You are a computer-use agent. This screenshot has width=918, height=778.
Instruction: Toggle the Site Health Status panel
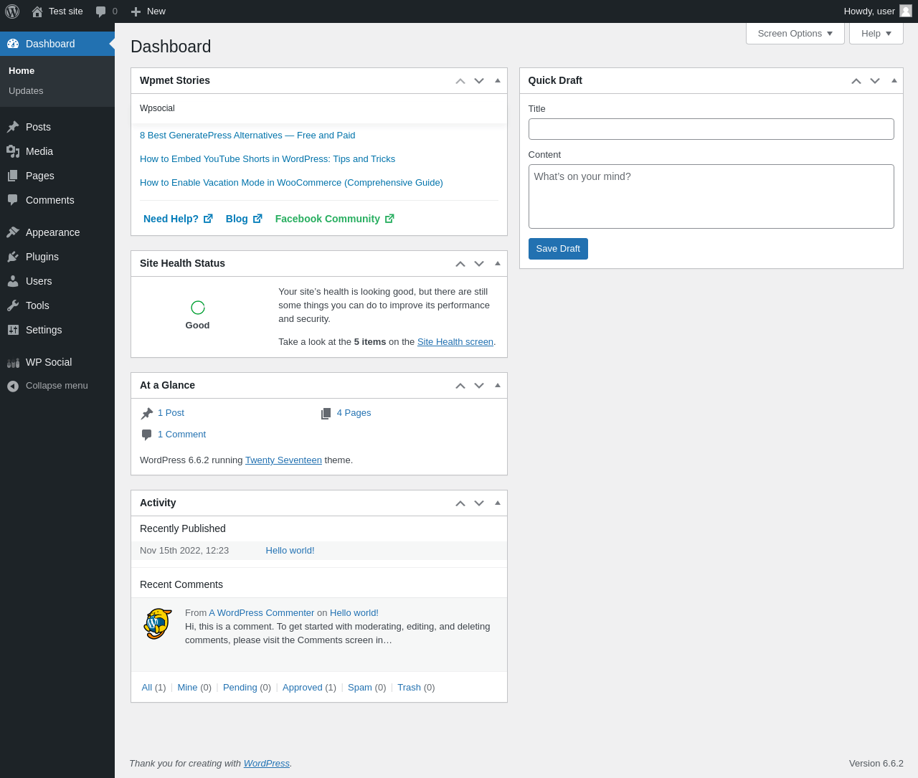click(x=498, y=263)
